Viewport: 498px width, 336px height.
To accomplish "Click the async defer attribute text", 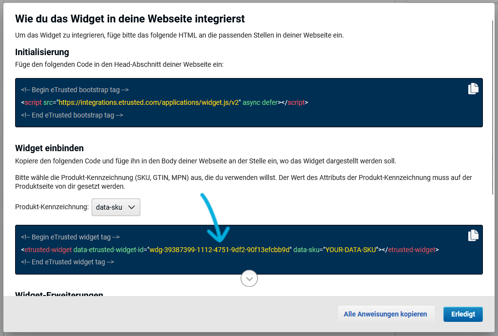I will pyautogui.click(x=260, y=102).
